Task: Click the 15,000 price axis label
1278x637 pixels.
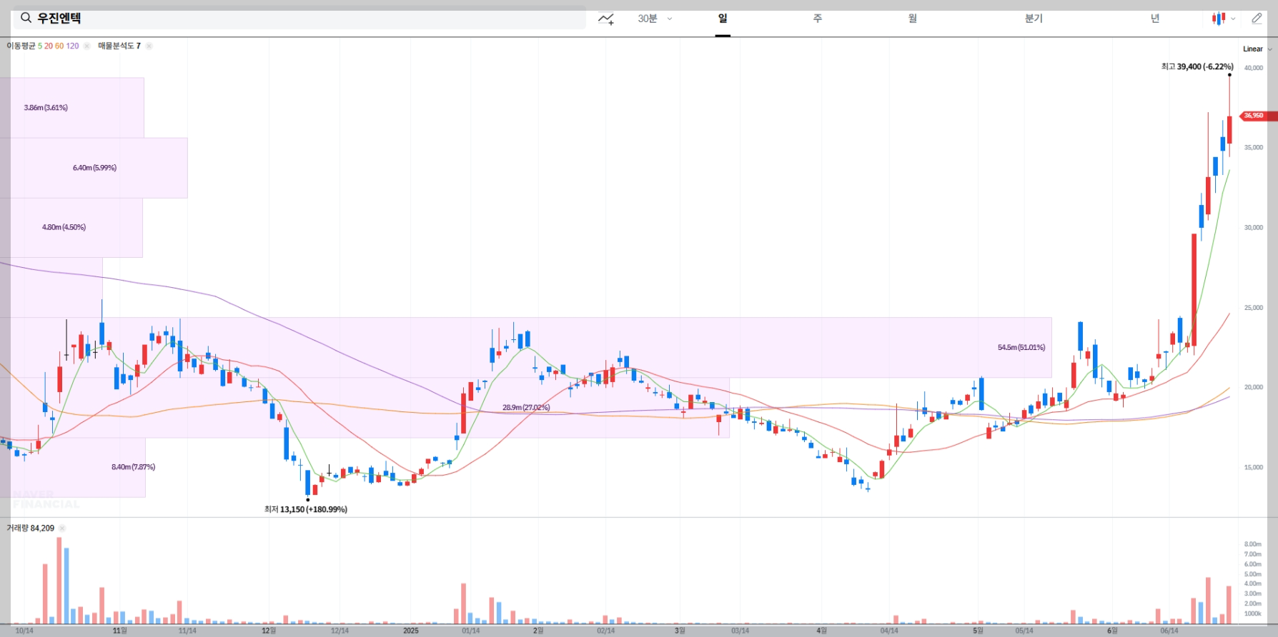Action: tap(1254, 468)
